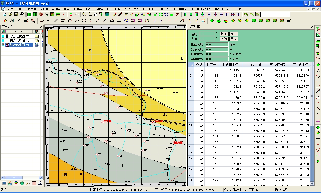Click the brick wall icon in bottom panel
This screenshot has height=193, width=321.
34,183
